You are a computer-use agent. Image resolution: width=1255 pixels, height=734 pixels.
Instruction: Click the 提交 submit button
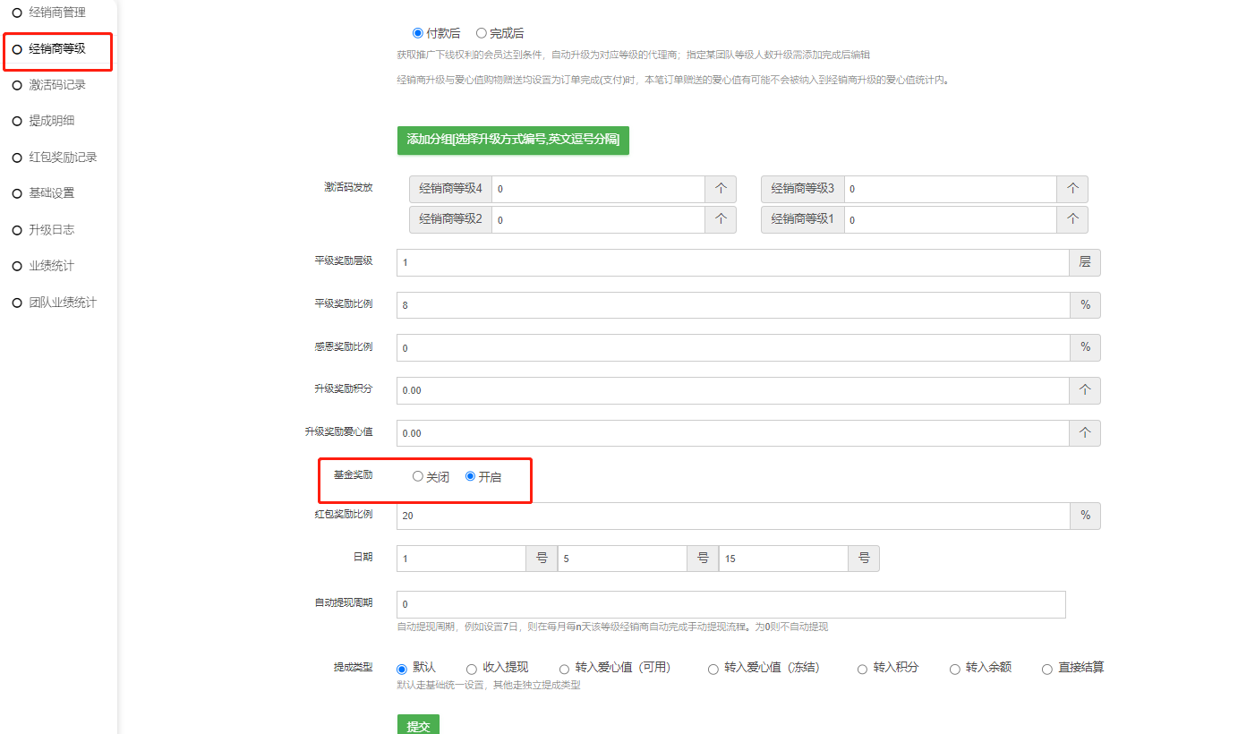click(418, 725)
